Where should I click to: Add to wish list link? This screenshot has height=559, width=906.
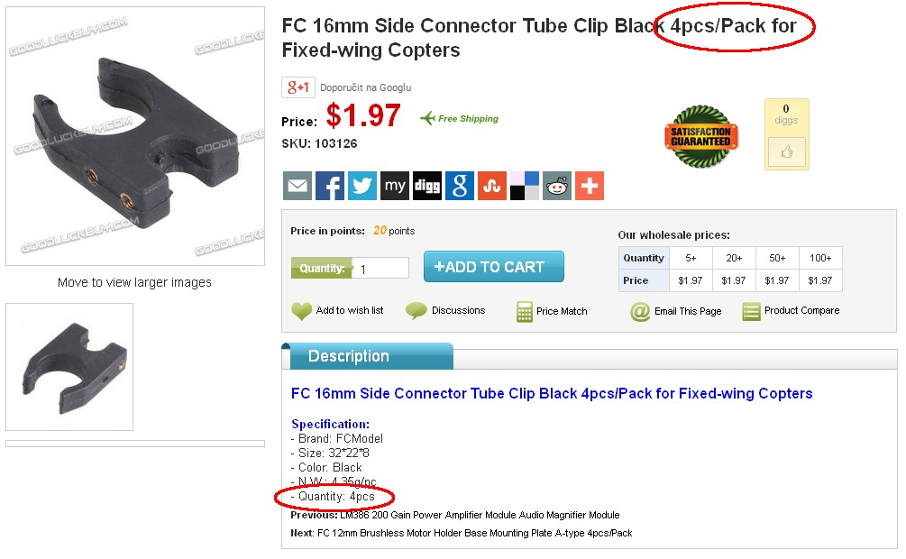pos(349,311)
